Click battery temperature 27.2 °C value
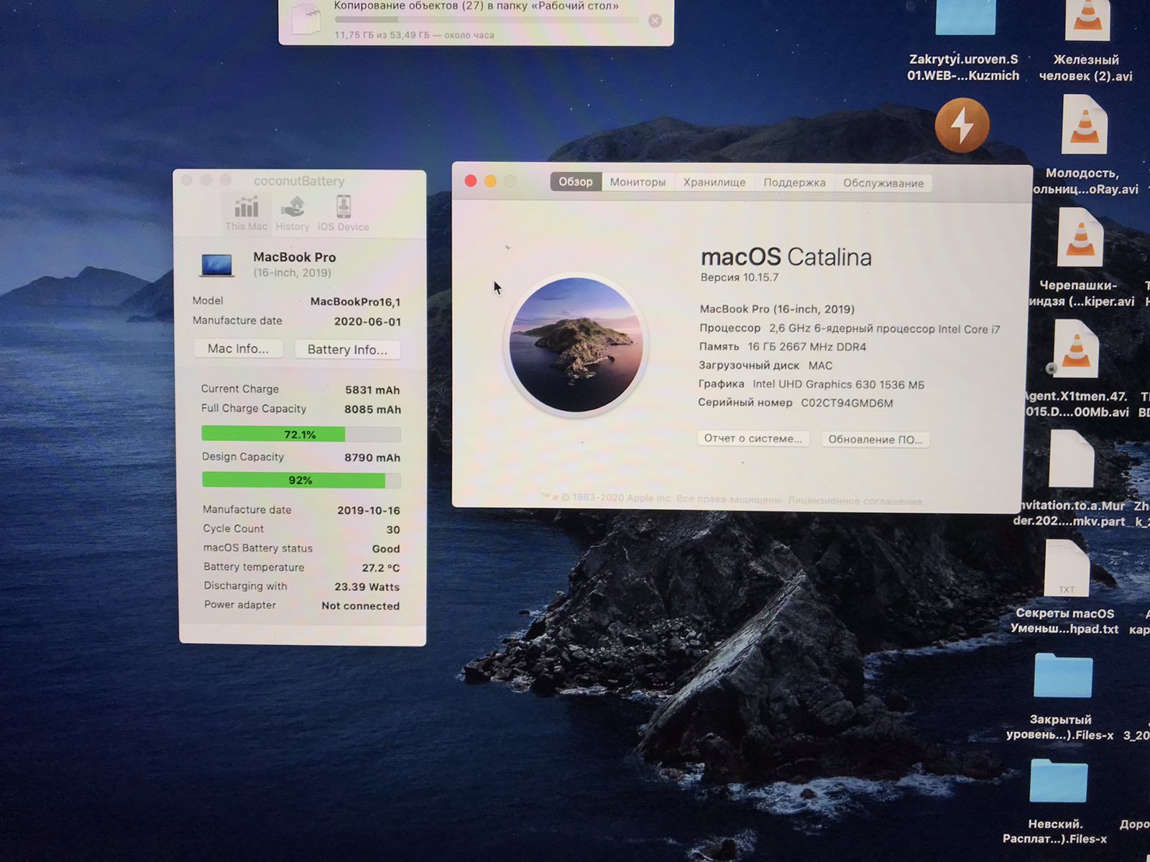The height and width of the screenshot is (862, 1150). (x=381, y=567)
